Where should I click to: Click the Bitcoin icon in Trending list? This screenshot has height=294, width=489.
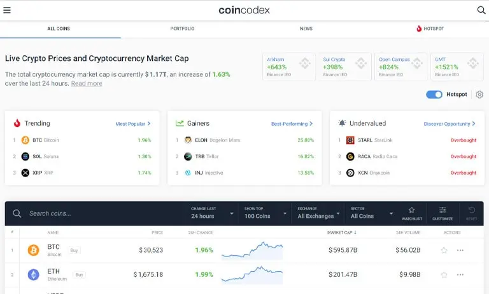25,140
